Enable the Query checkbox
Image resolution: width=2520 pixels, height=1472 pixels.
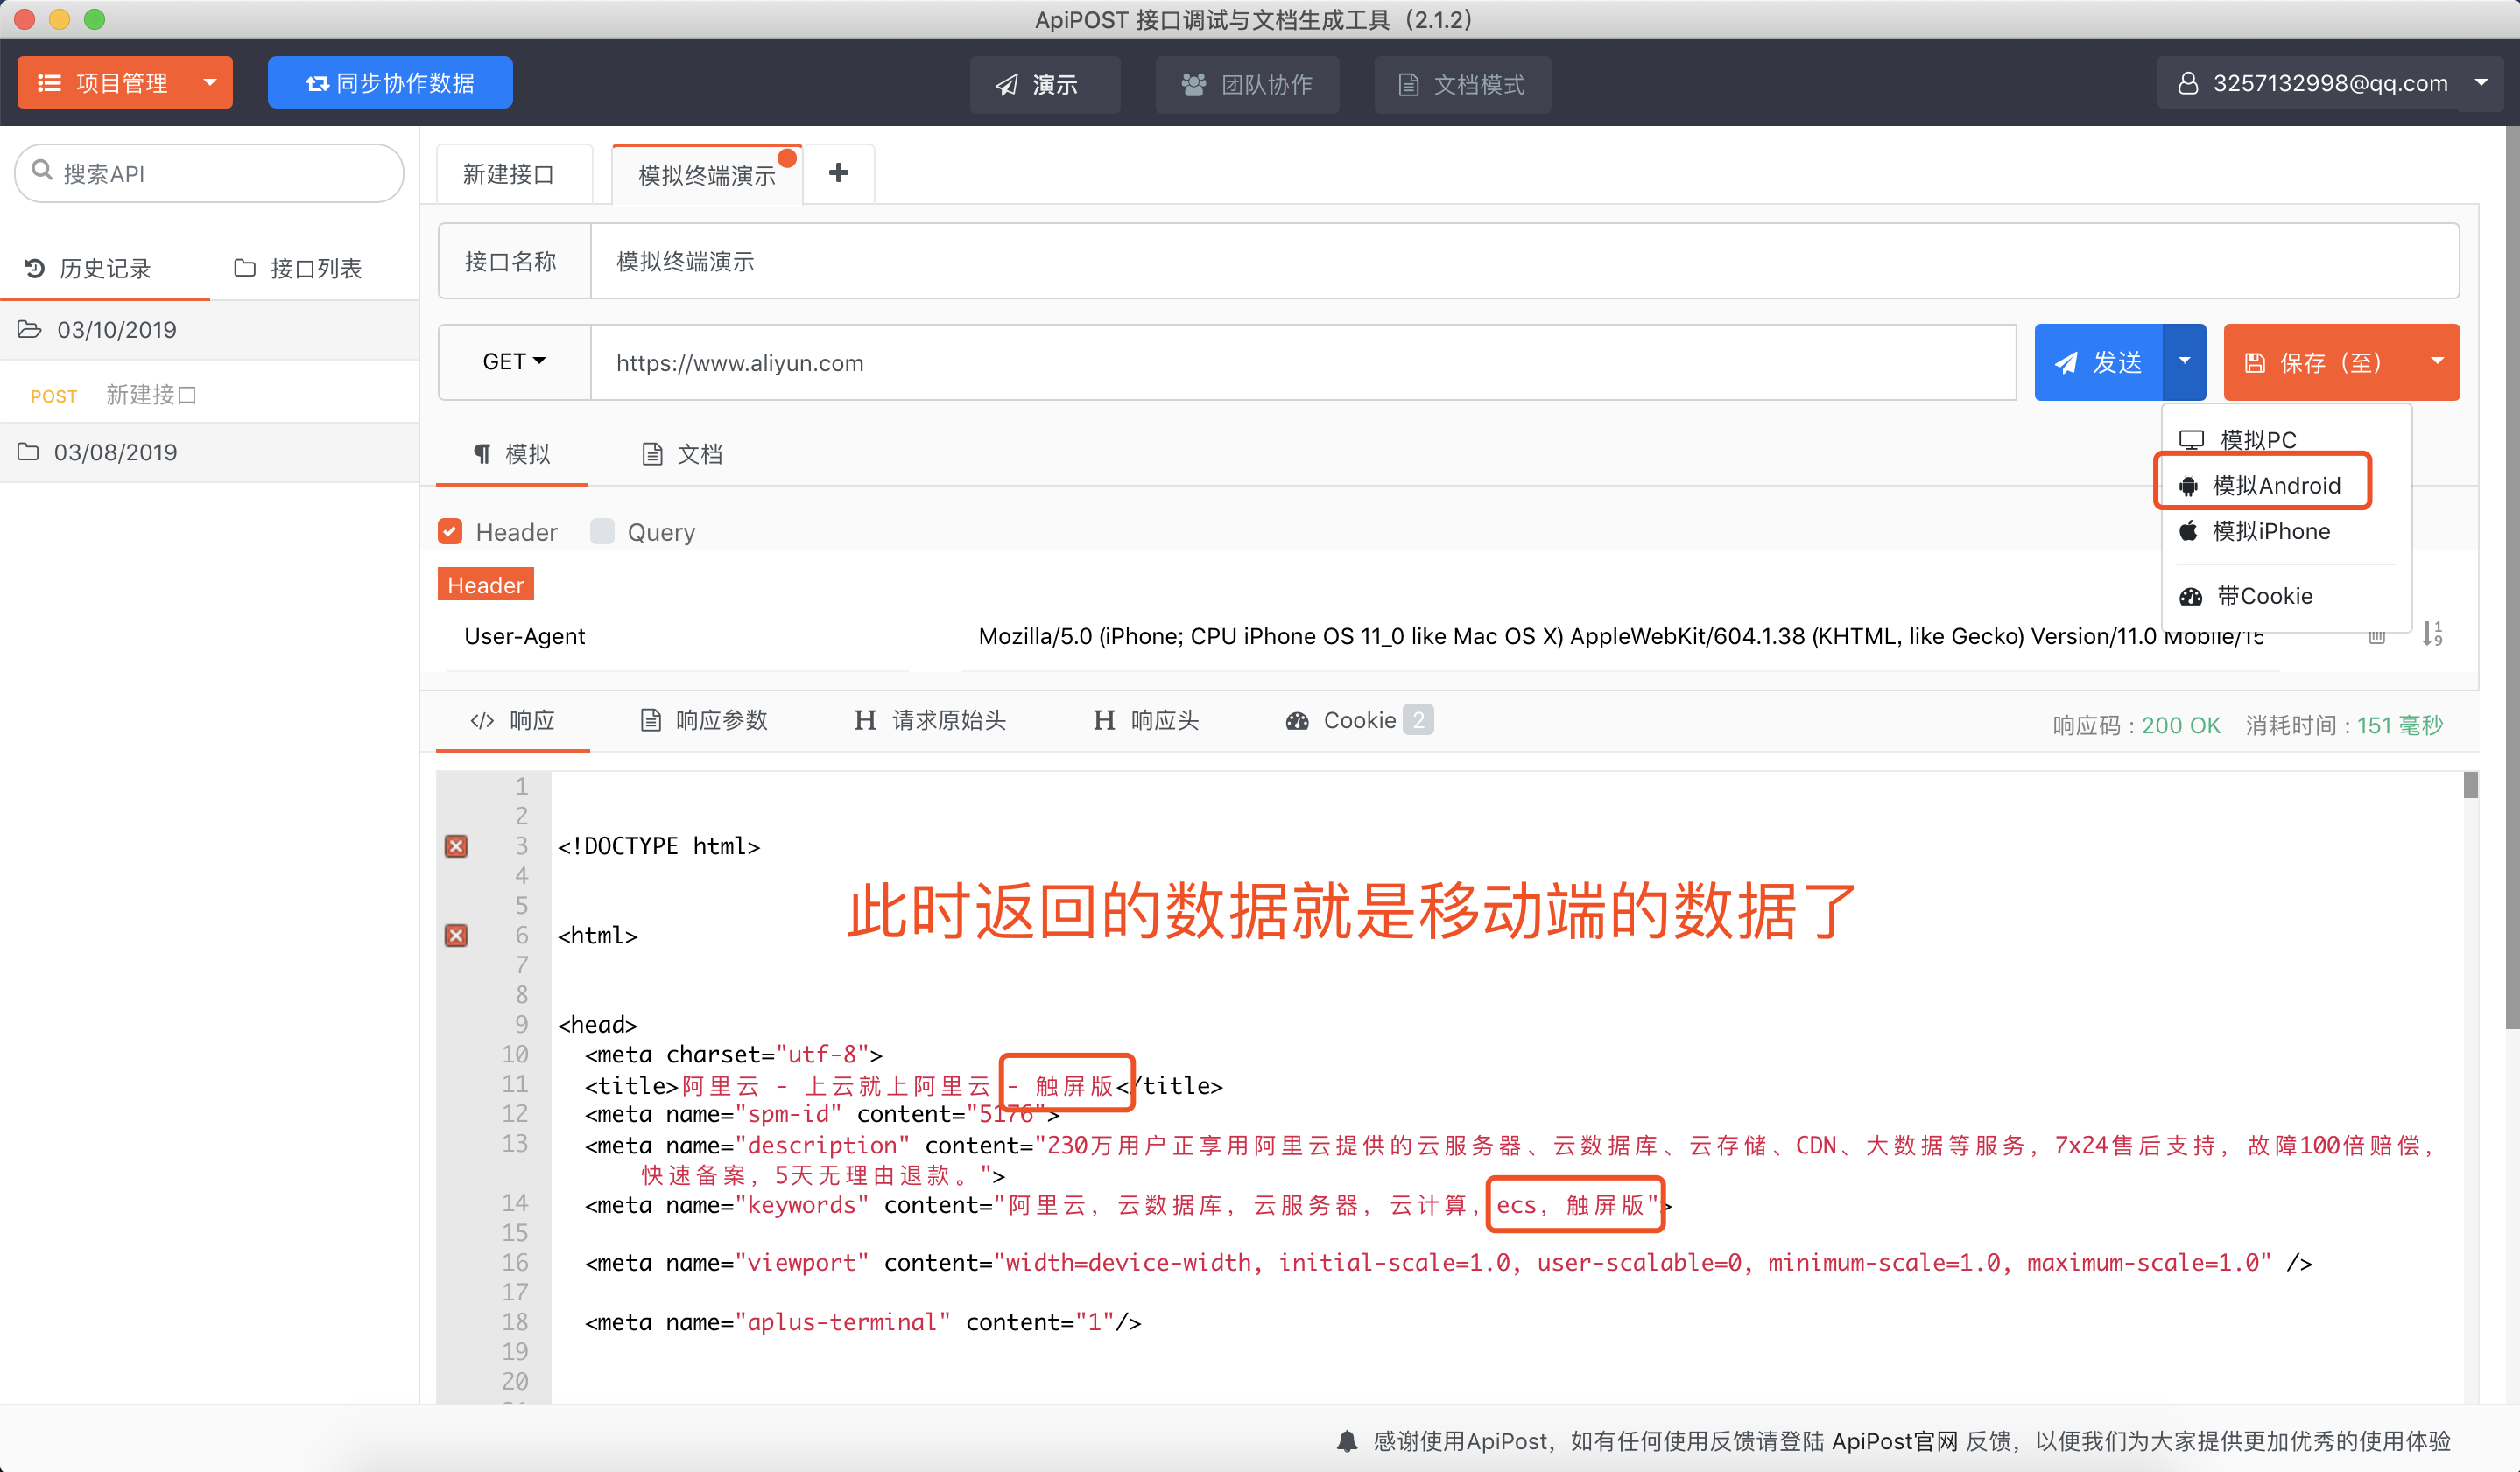click(x=602, y=531)
